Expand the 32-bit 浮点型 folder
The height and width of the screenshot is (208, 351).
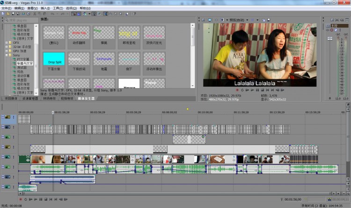[7, 47]
